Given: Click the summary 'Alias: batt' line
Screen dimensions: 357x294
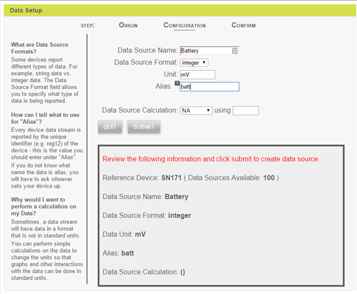Looking at the screenshot, I should 118,253.
